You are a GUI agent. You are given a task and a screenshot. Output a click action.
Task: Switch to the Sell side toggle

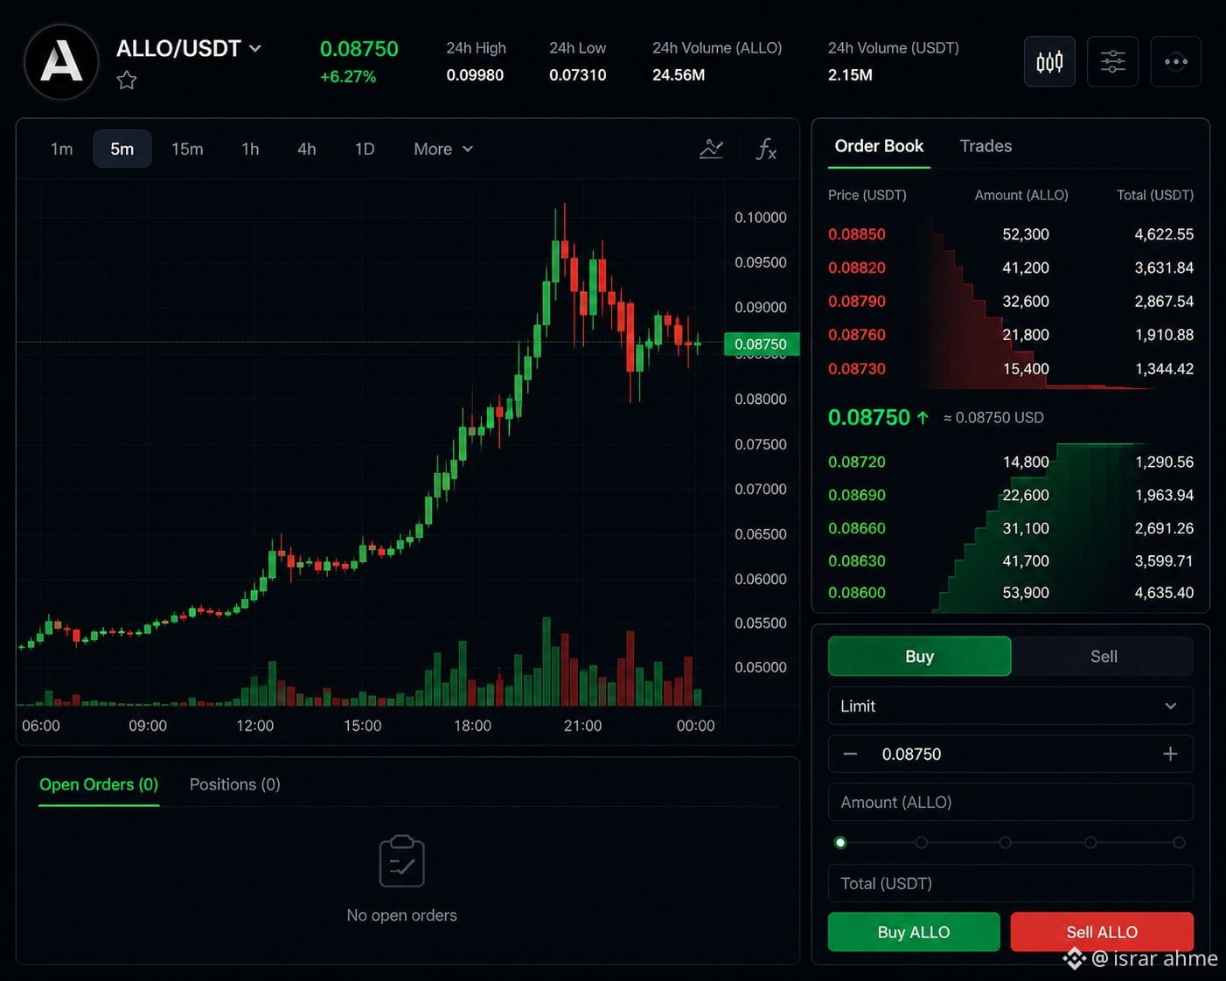pyautogui.click(x=1104, y=656)
